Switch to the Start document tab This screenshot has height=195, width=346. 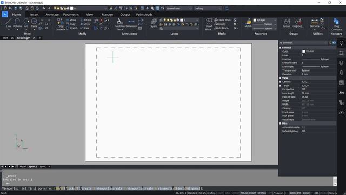coord(5,38)
